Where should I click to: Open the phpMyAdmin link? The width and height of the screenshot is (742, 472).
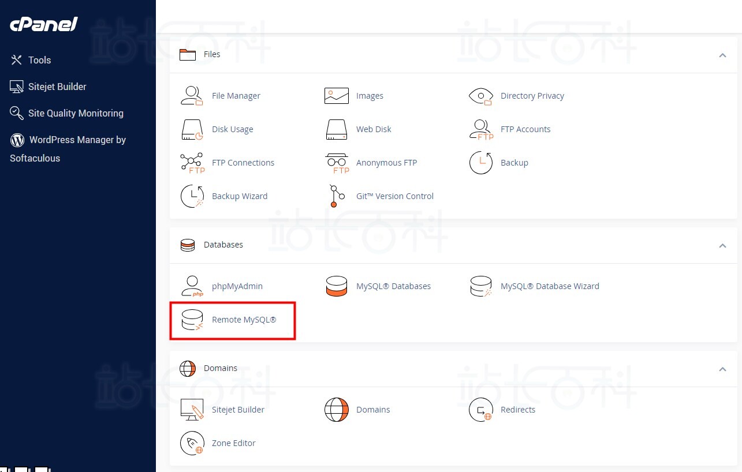coord(237,286)
